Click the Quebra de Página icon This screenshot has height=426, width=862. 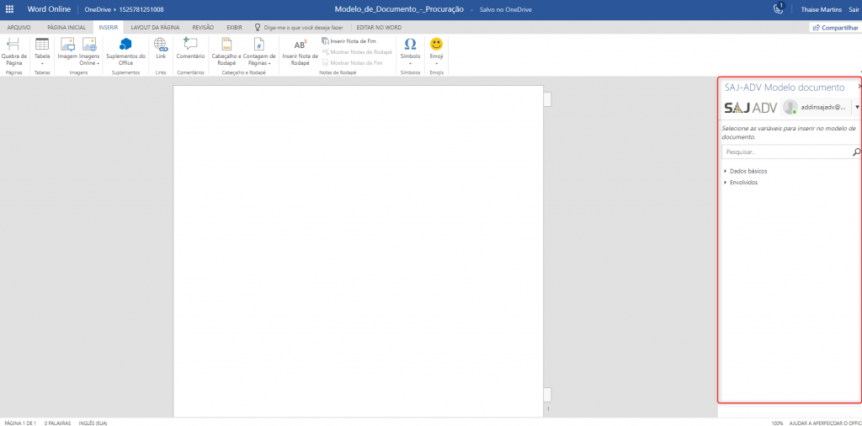(13, 44)
